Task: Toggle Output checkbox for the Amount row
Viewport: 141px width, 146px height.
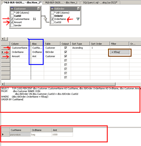Action: (66, 56)
